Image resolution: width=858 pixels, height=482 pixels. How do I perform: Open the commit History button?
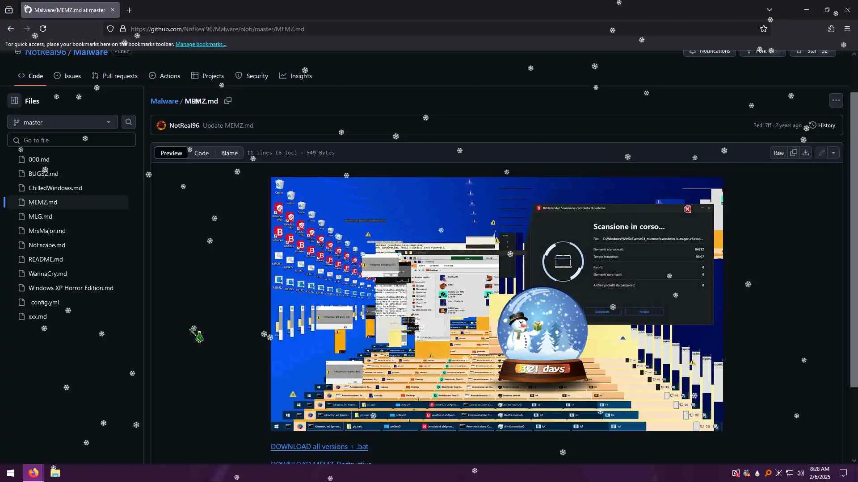click(822, 125)
